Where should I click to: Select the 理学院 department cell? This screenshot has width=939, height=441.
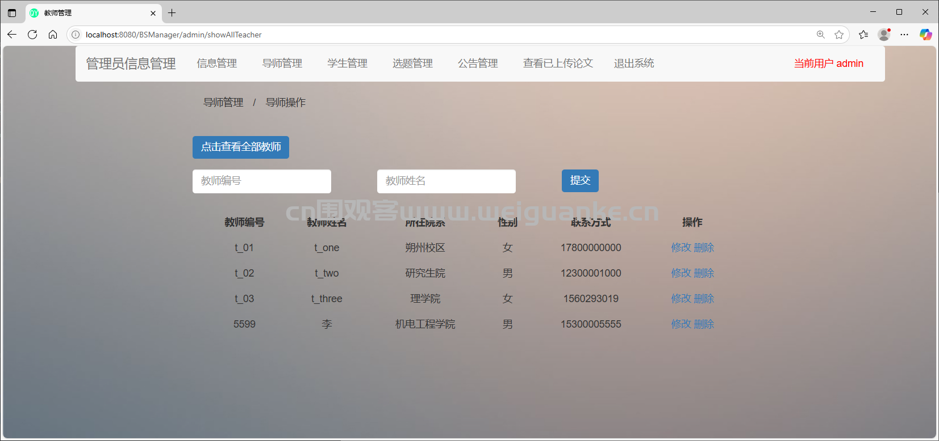[x=425, y=299]
